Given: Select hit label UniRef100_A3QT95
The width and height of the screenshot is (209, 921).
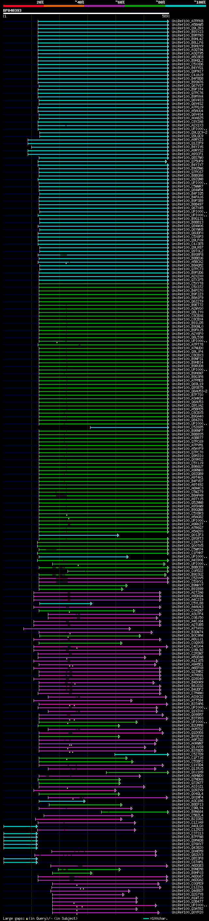Looking at the screenshot, I should 187,53.
